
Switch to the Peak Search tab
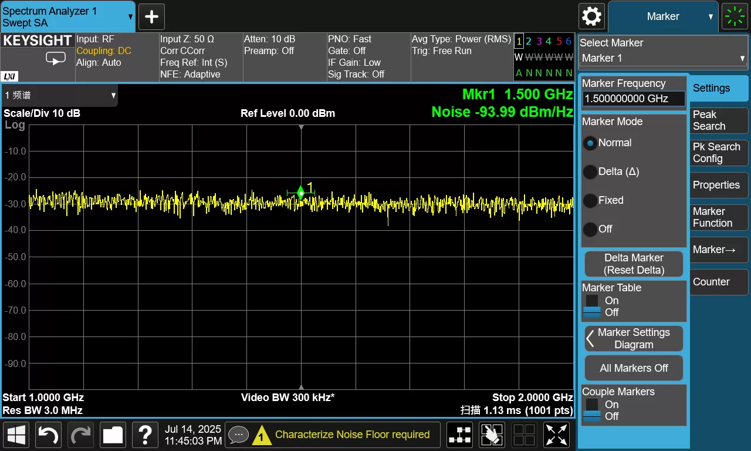coord(719,120)
